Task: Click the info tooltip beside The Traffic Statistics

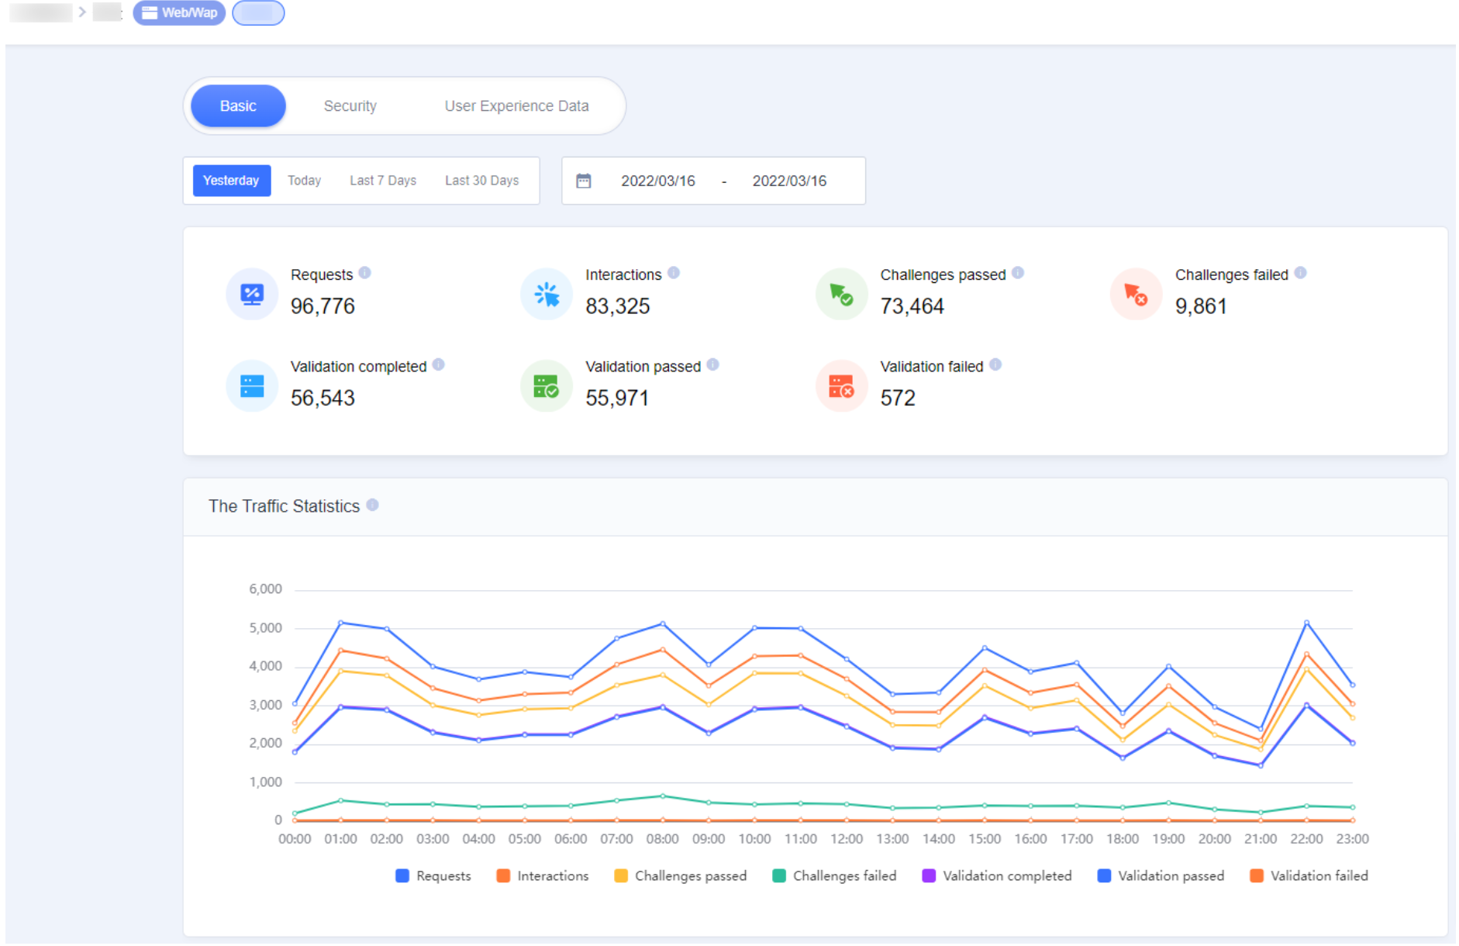Action: tap(373, 505)
